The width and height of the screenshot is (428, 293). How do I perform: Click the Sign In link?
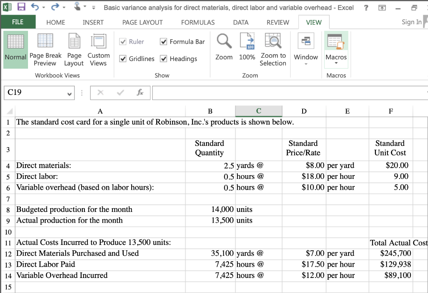412,22
